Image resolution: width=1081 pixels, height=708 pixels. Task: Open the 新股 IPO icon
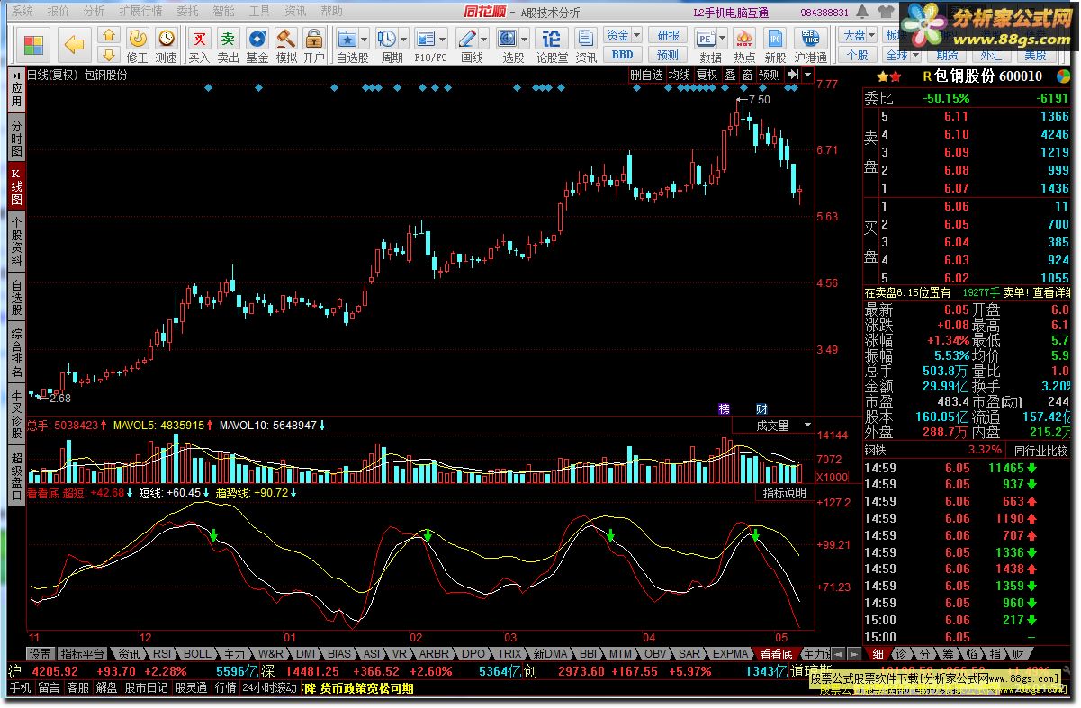pos(775,38)
